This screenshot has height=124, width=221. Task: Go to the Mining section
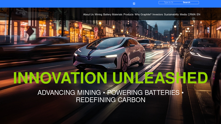coord(98,15)
